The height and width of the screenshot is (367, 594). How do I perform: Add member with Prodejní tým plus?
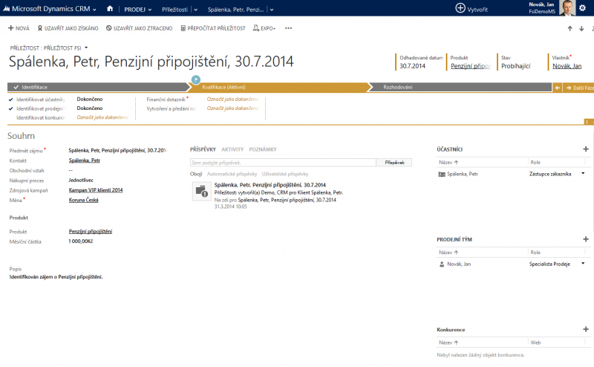[x=586, y=239]
